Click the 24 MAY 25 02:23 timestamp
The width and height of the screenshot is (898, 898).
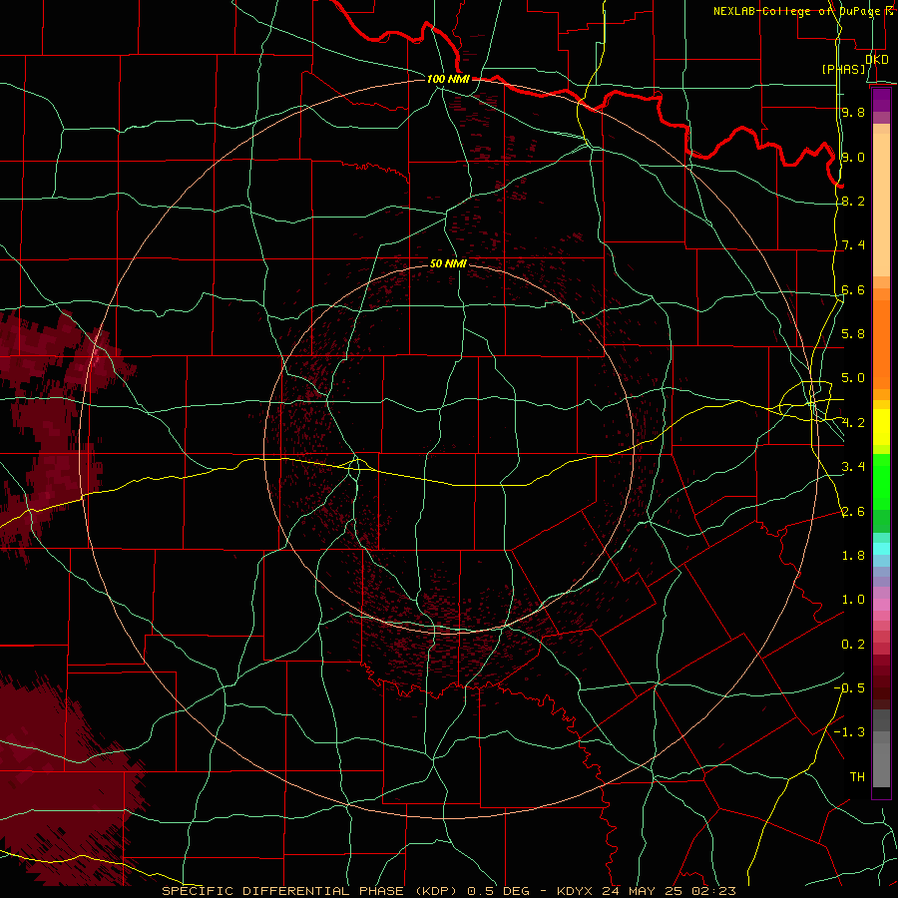tap(669, 891)
